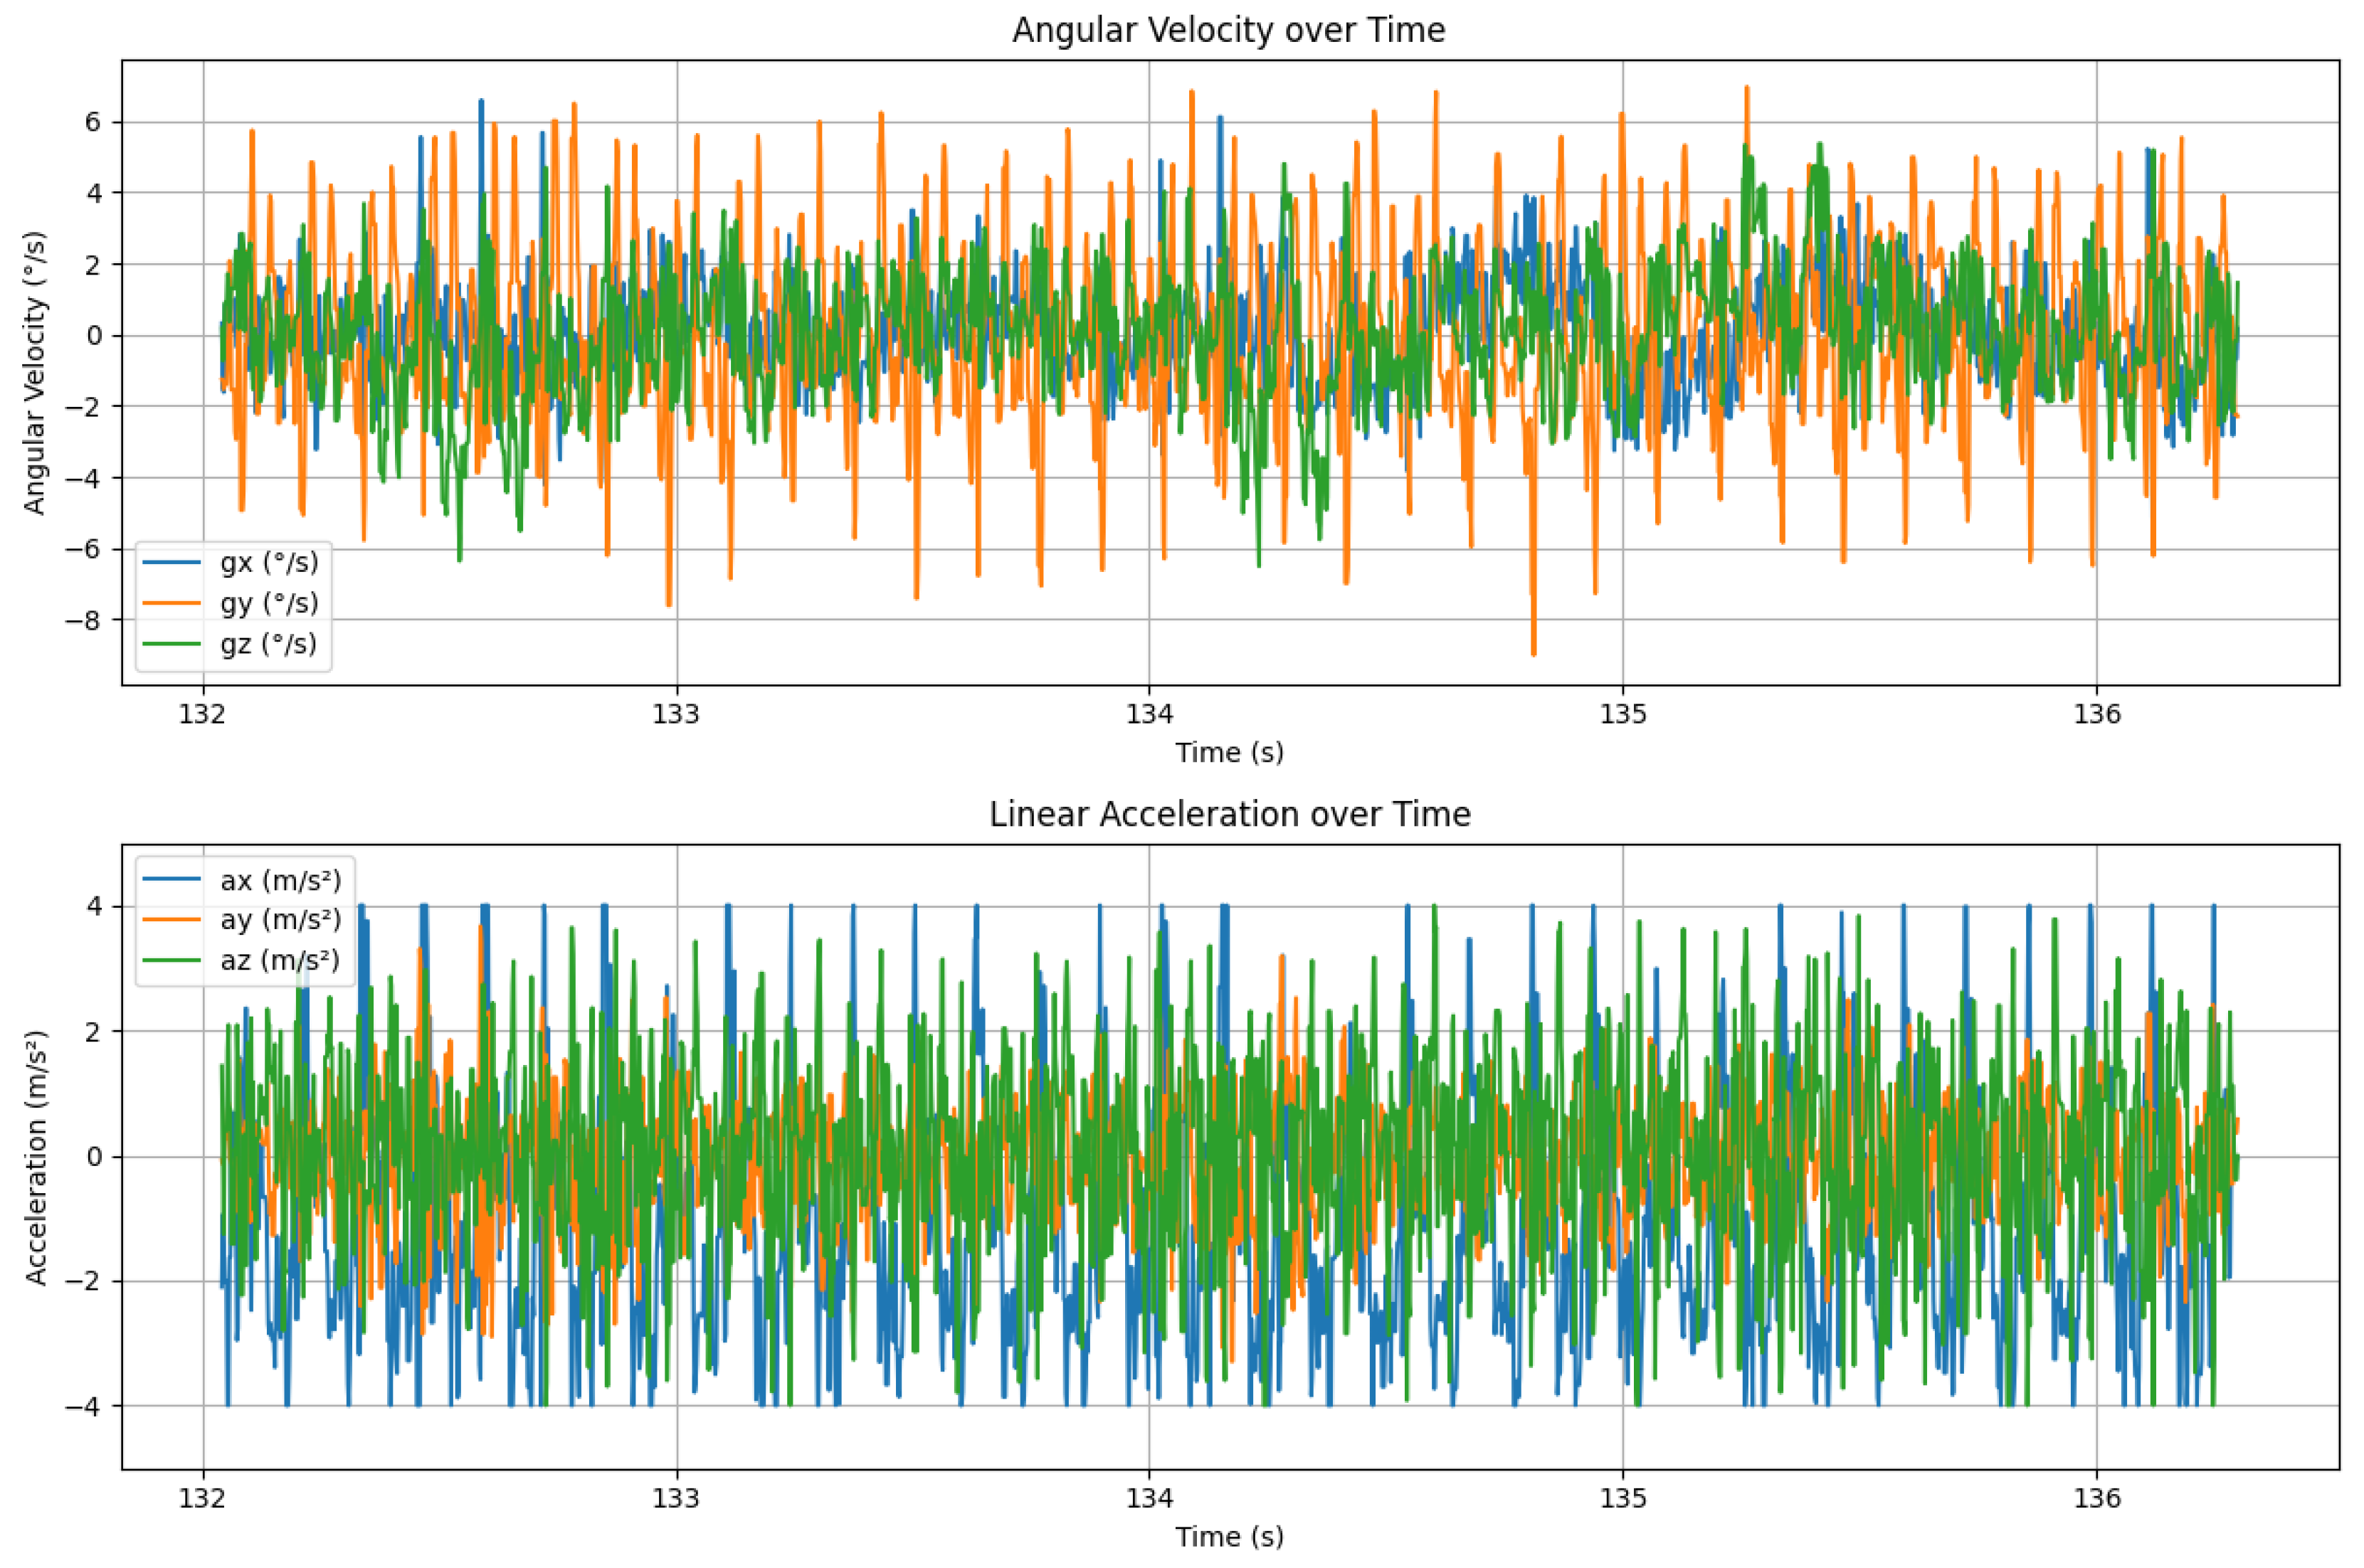This screenshot has height=1568, width=2364.
Task: Click the 4 tick on acceleration axis
Action: point(94,906)
